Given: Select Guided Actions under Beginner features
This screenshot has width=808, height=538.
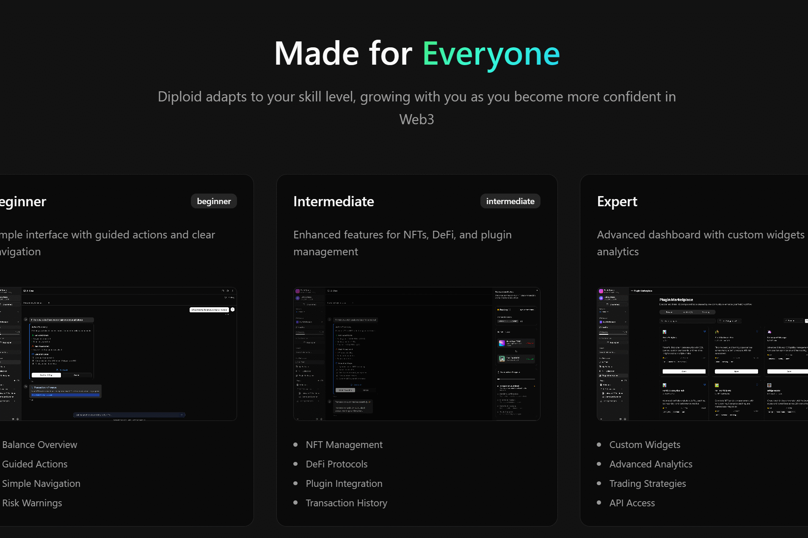Looking at the screenshot, I should (x=35, y=464).
